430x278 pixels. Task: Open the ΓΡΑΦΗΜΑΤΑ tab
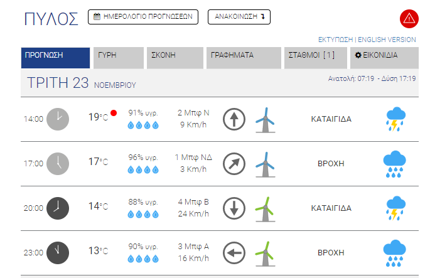click(244, 58)
